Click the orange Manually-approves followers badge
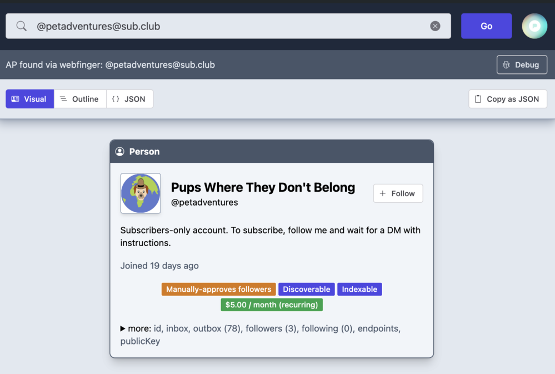Viewport: 555px width, 374px height. click(x=218, y=289)
